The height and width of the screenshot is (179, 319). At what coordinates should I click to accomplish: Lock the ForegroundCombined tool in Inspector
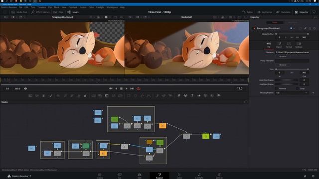310,28
